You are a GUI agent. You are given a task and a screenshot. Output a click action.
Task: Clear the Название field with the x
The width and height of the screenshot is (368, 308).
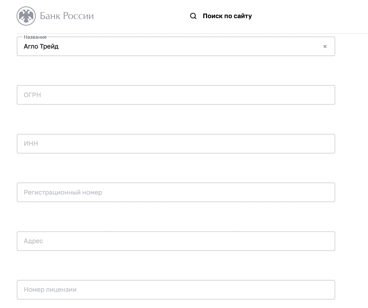325,46
